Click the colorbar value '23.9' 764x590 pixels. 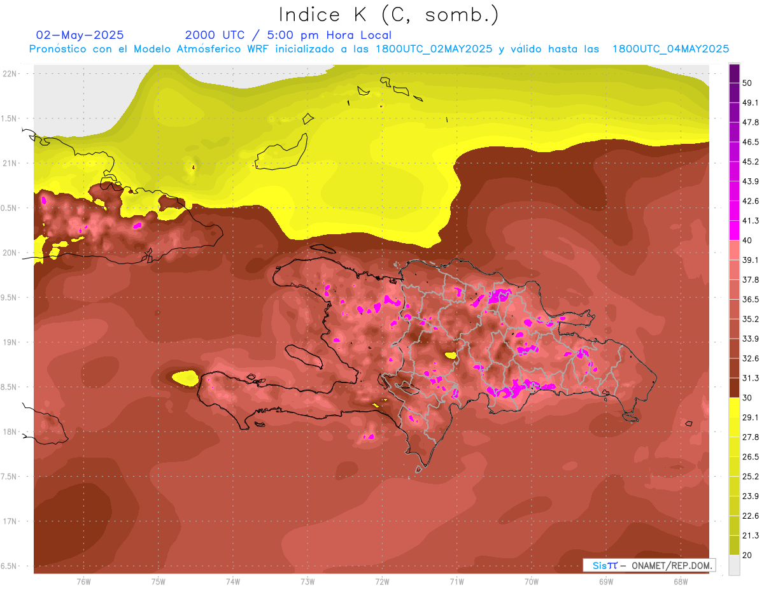(751, 496)
